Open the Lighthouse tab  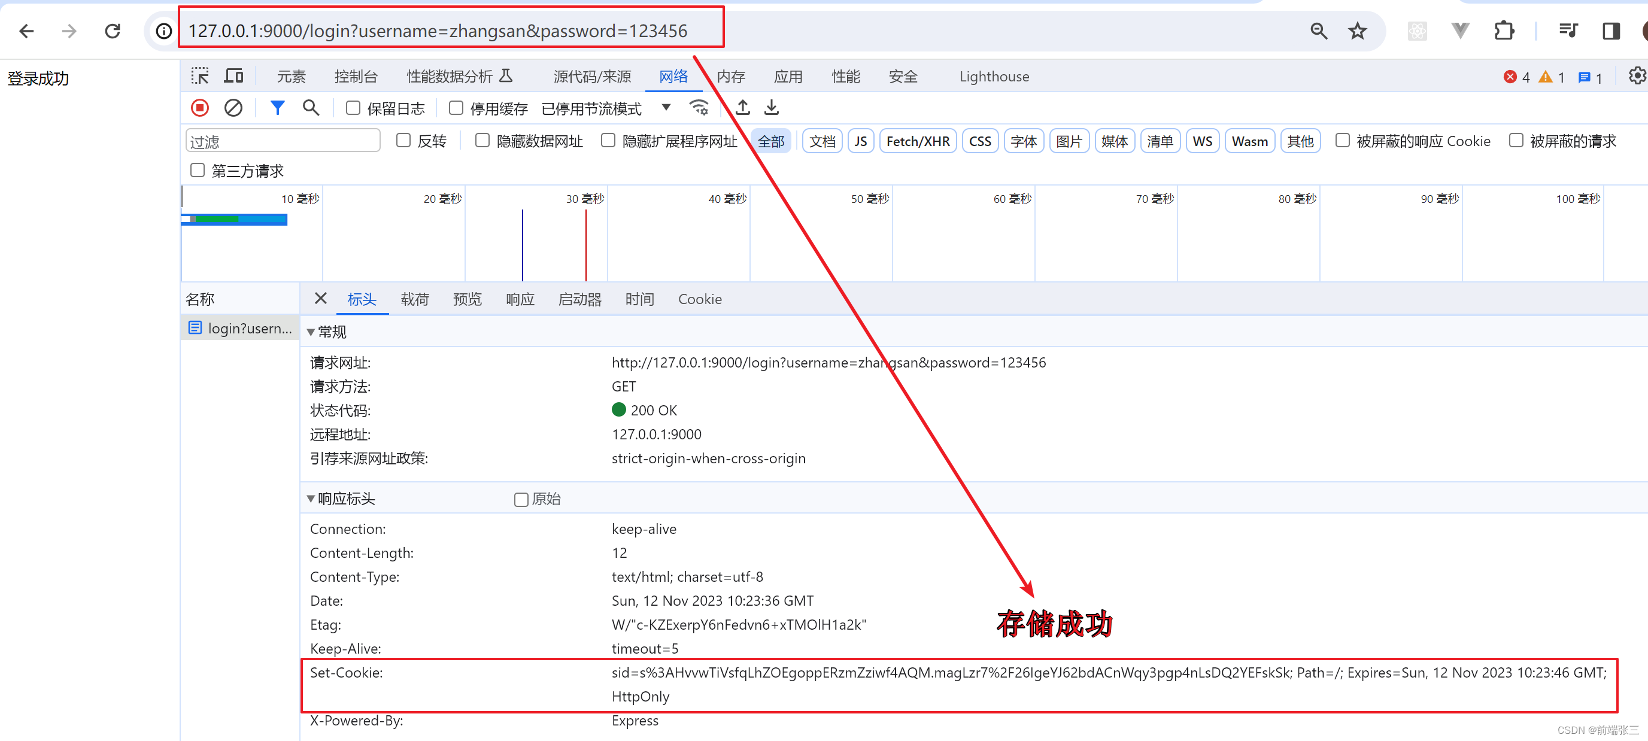994,77
